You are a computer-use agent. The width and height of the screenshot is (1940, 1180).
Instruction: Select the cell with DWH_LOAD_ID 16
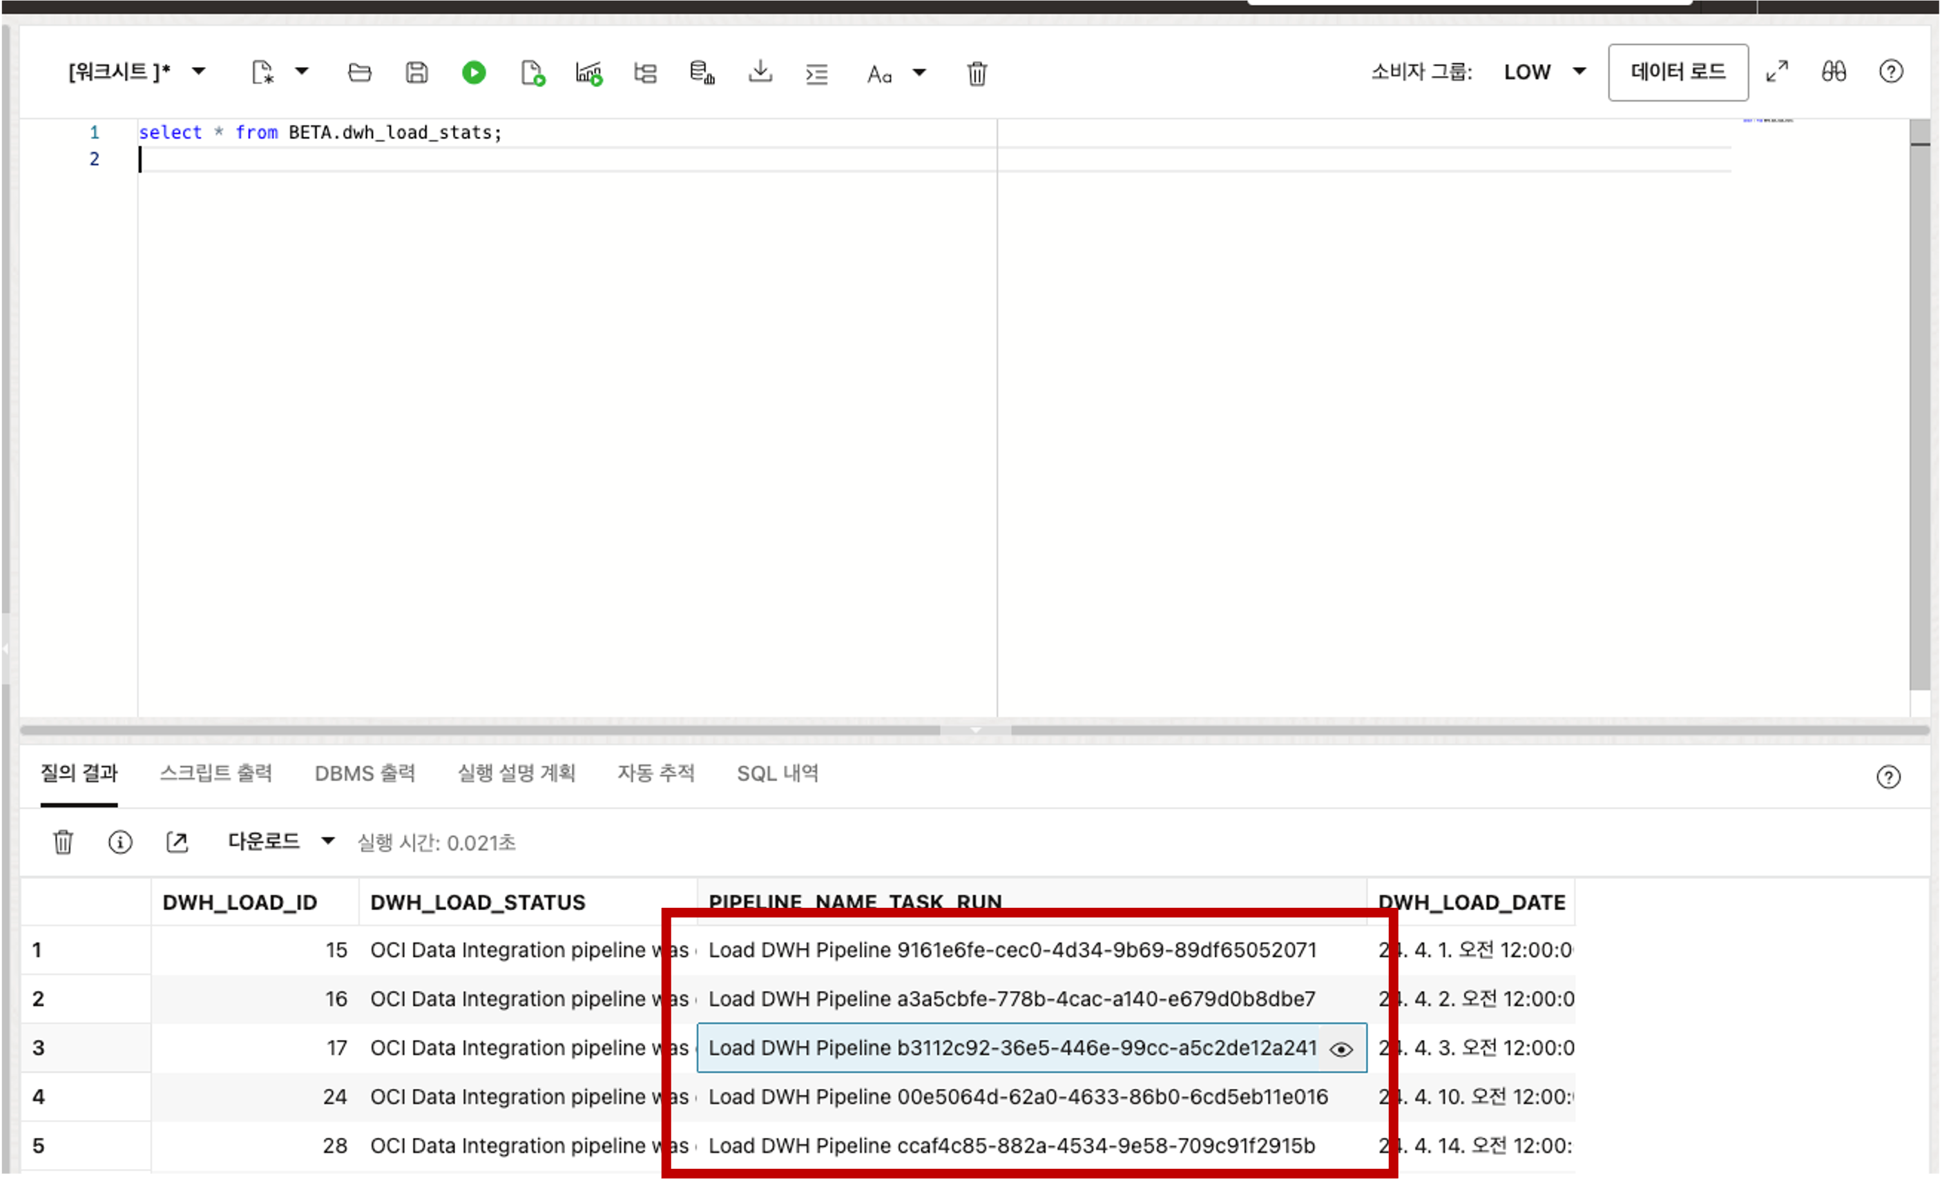[x=255, y=999]
